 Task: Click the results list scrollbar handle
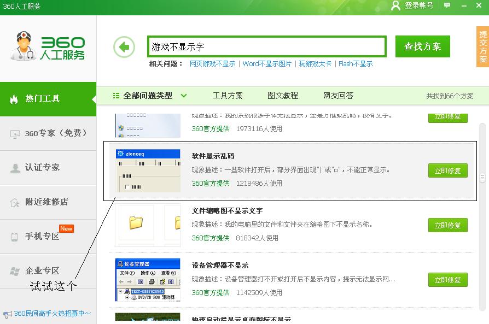pyautogui.click(x=482, y=177)
